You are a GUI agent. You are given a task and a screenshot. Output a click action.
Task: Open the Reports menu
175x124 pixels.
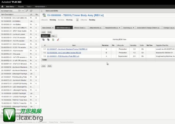click(x=21, y=6)
